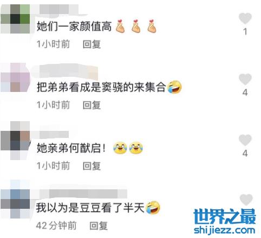The height and width of the screenshot is (238, 261).
Task: Tap heart on 她亲弟何猷启 comment
Action: click(x=245, y=140)
